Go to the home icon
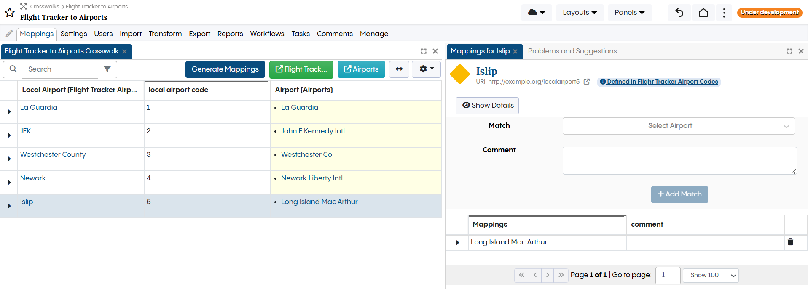 tap(703, 13)
